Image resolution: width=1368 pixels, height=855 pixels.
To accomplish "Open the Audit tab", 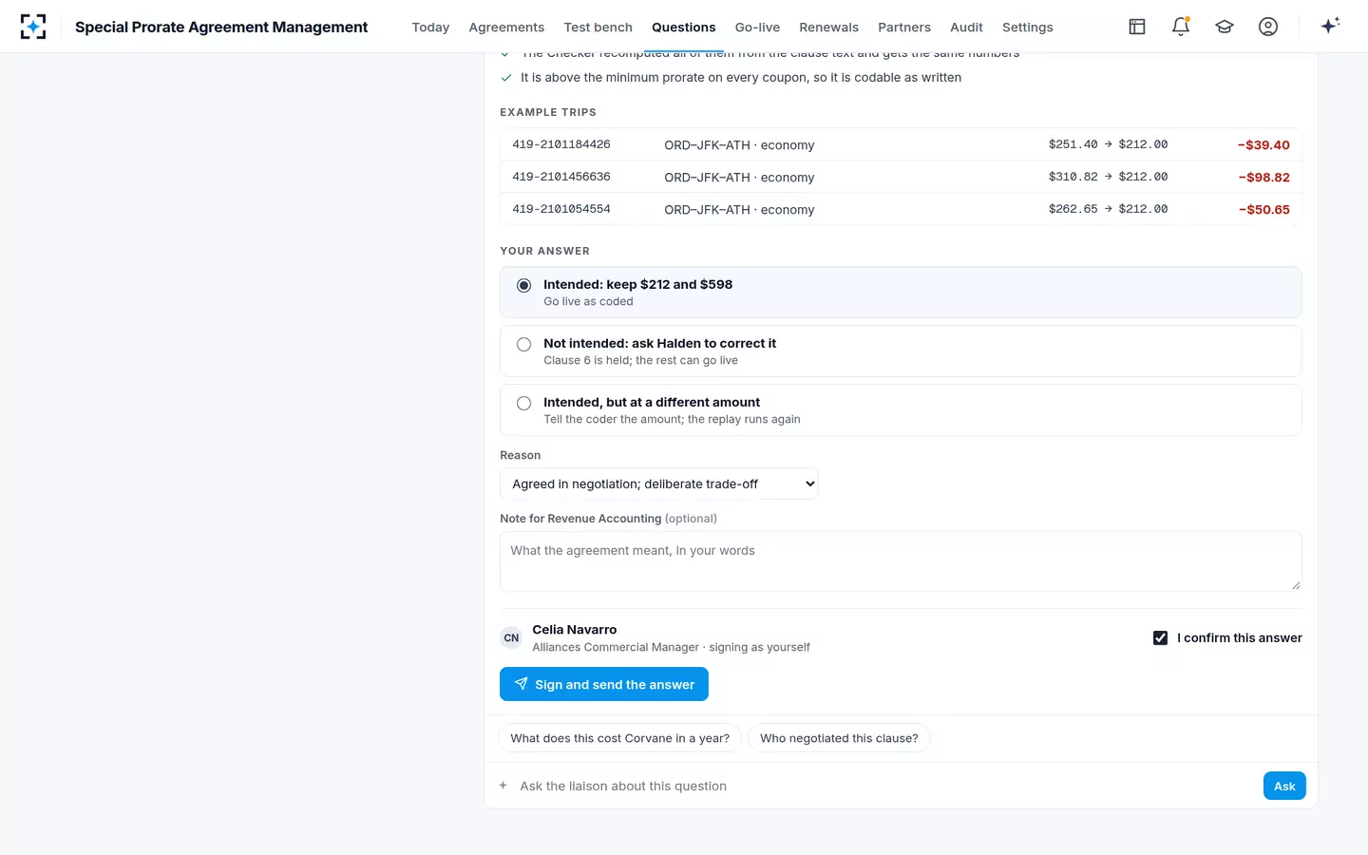I will click(x=966, y=28).
